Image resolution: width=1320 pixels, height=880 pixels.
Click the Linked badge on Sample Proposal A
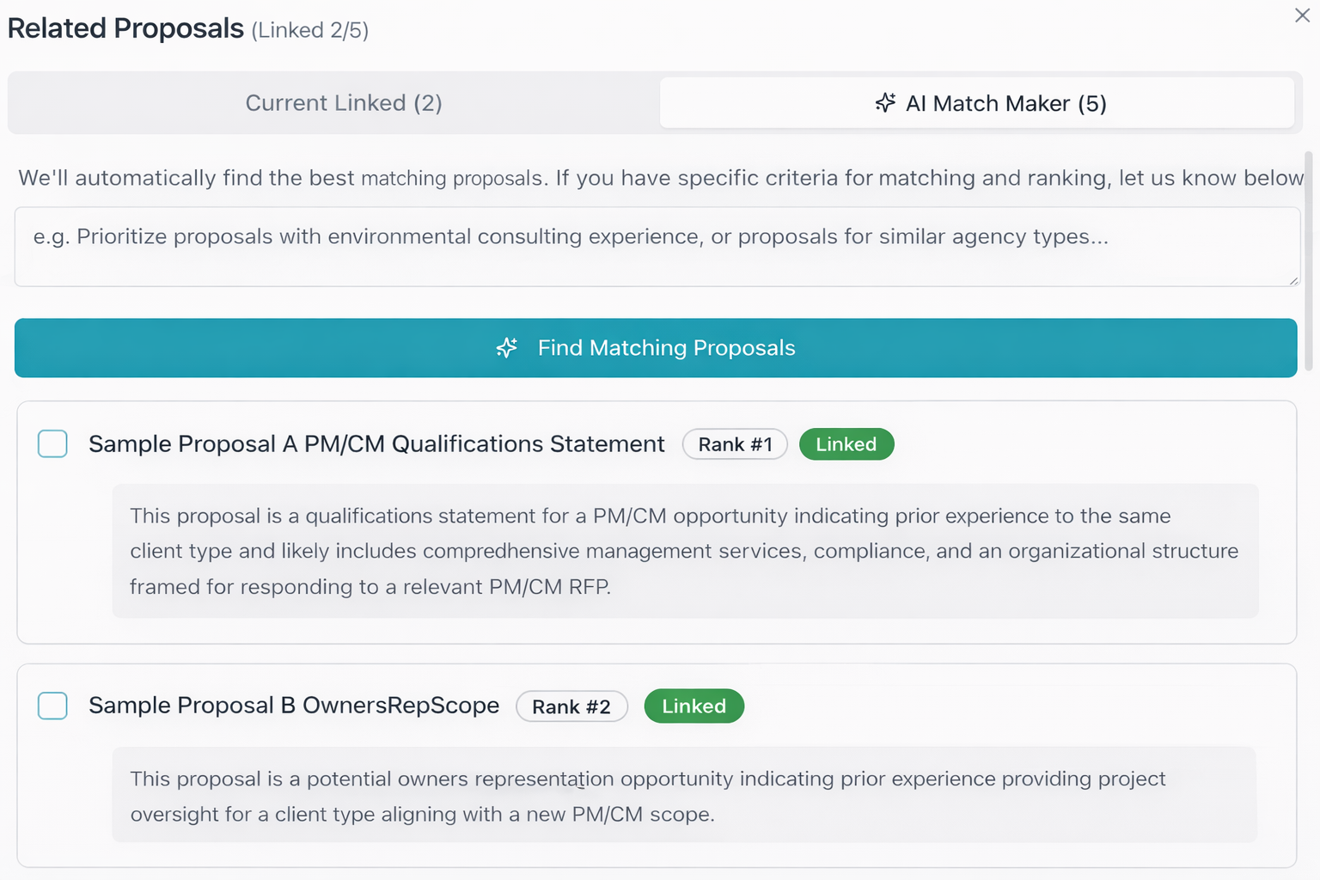[x=846, y=444]
